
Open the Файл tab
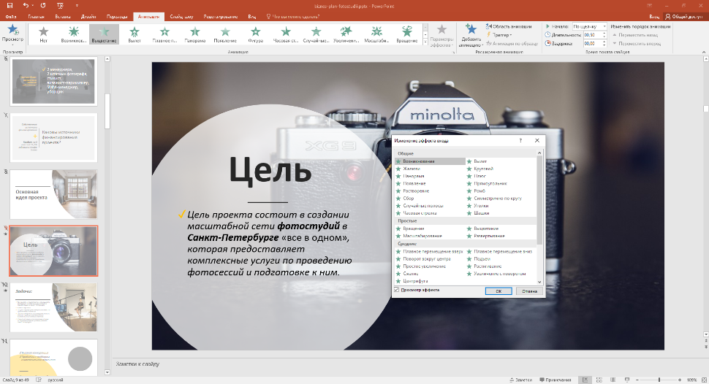[11, 17]
